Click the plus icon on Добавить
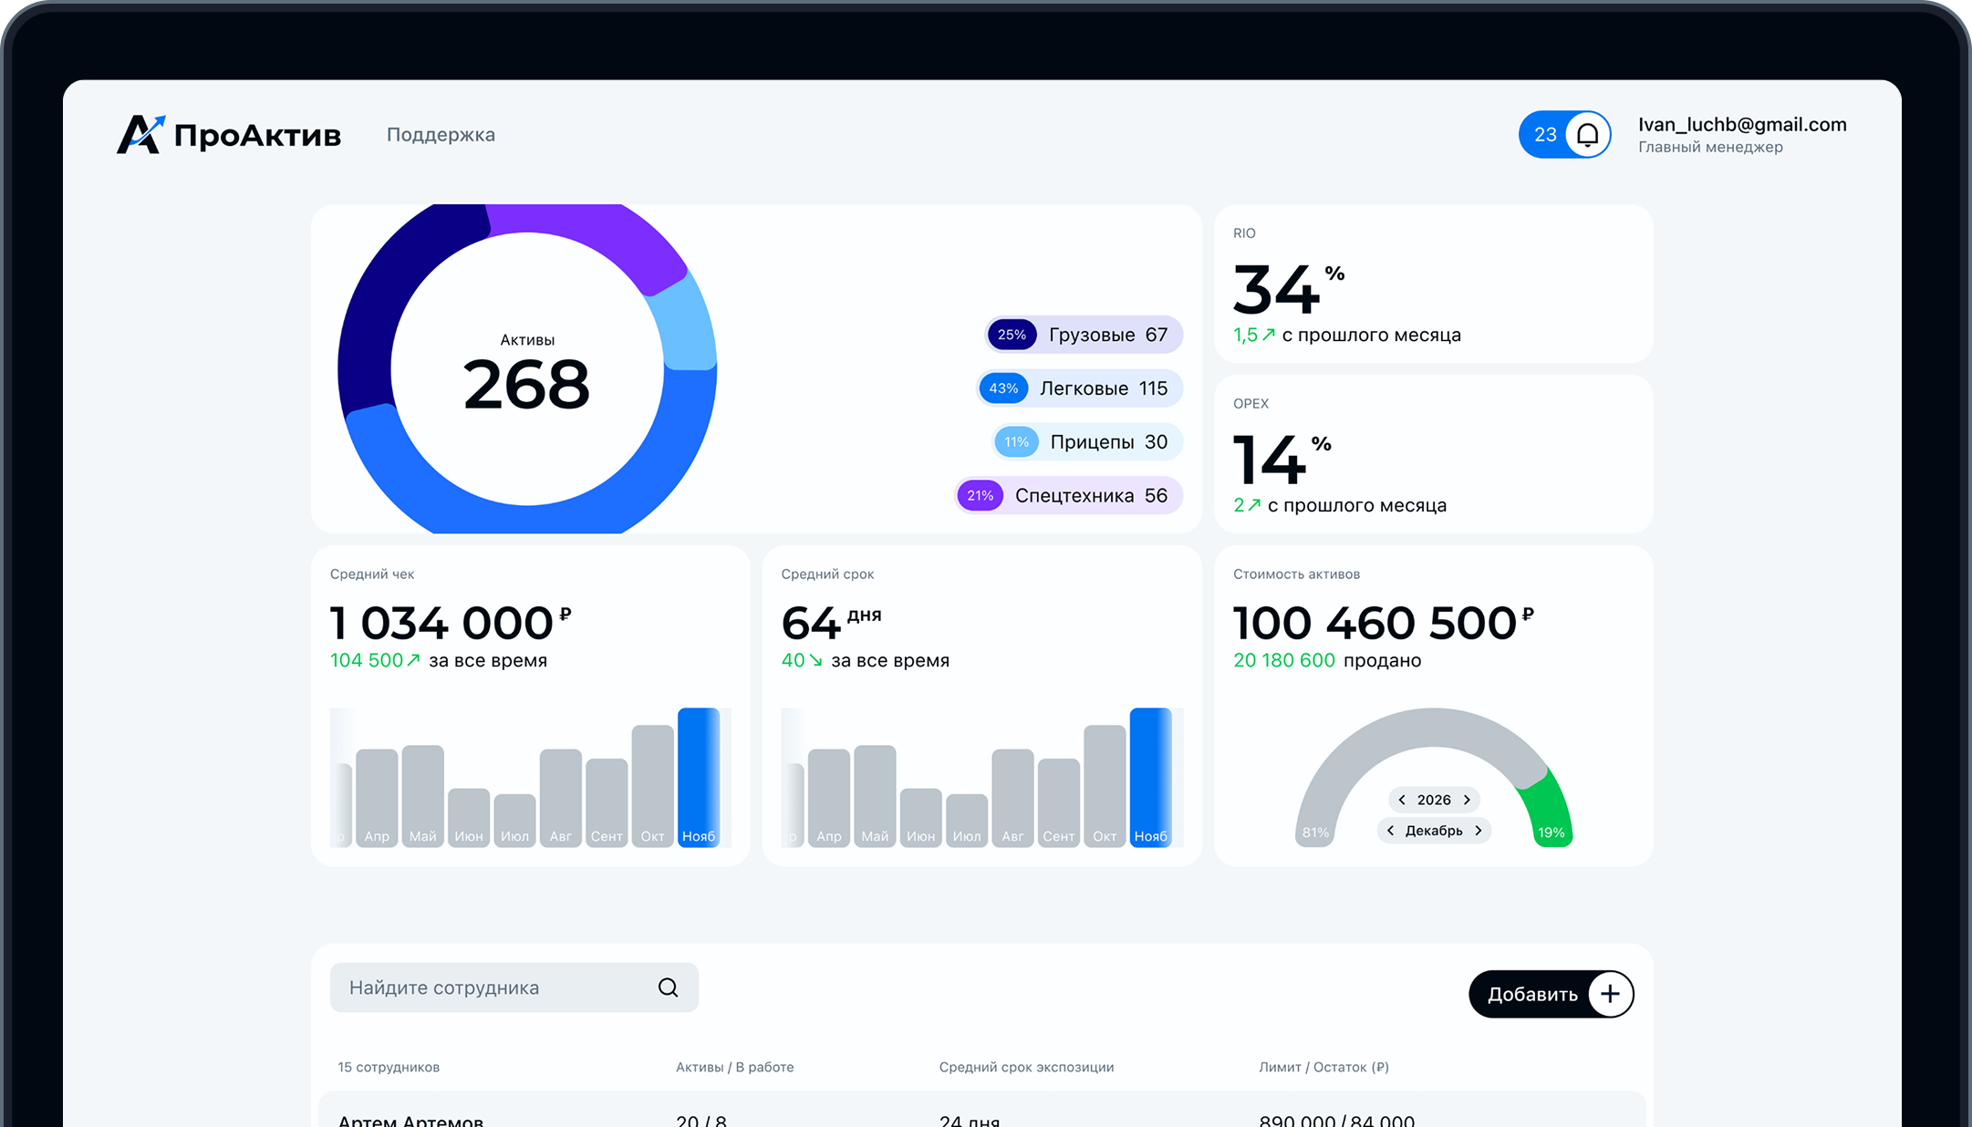The width and height of the screenshot is (1972, 1127). [1610, 994]
